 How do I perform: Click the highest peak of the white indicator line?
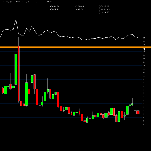click(16, 20)
